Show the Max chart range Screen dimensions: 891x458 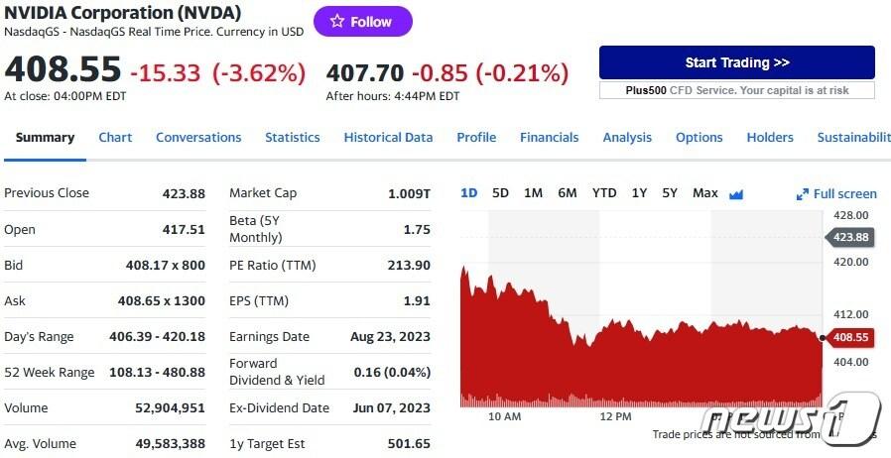705,193
